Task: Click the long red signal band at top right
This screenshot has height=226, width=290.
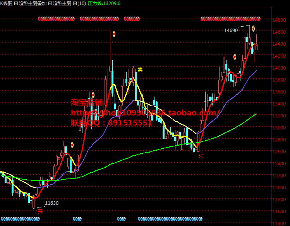Action: (230, 19)
